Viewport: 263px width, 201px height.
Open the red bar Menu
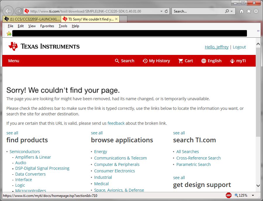(x=13, y=61)
